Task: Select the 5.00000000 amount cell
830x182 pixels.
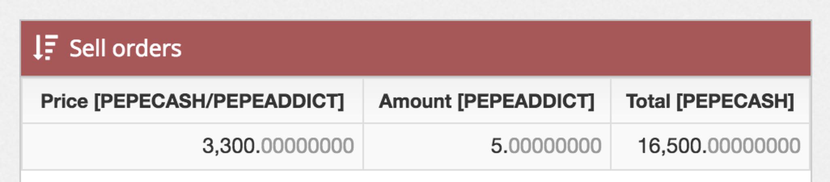Action: [x=487, y=146]
